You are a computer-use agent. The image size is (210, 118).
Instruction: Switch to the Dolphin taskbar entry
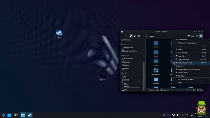(x=23, y=115)
